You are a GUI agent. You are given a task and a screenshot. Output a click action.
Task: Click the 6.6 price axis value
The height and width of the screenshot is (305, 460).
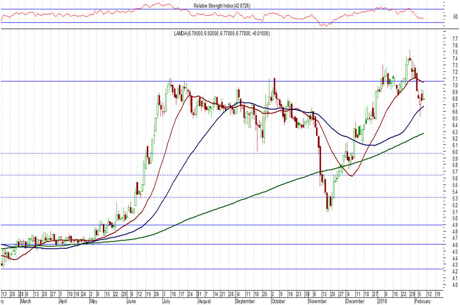point(455,112)
